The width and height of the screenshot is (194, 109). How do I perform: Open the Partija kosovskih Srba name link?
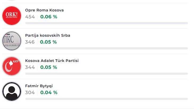point(48,35)
